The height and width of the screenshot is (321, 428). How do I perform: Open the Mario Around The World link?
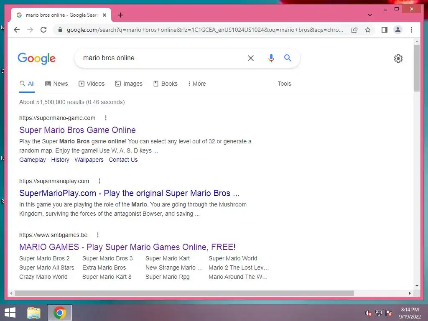pyautogui.click(x=238, y=277)
